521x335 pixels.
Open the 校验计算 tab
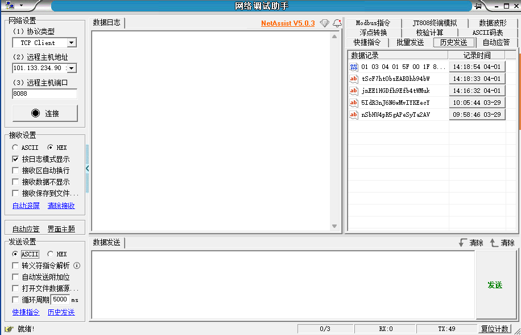pyautogui.click(x=429, y=32)
